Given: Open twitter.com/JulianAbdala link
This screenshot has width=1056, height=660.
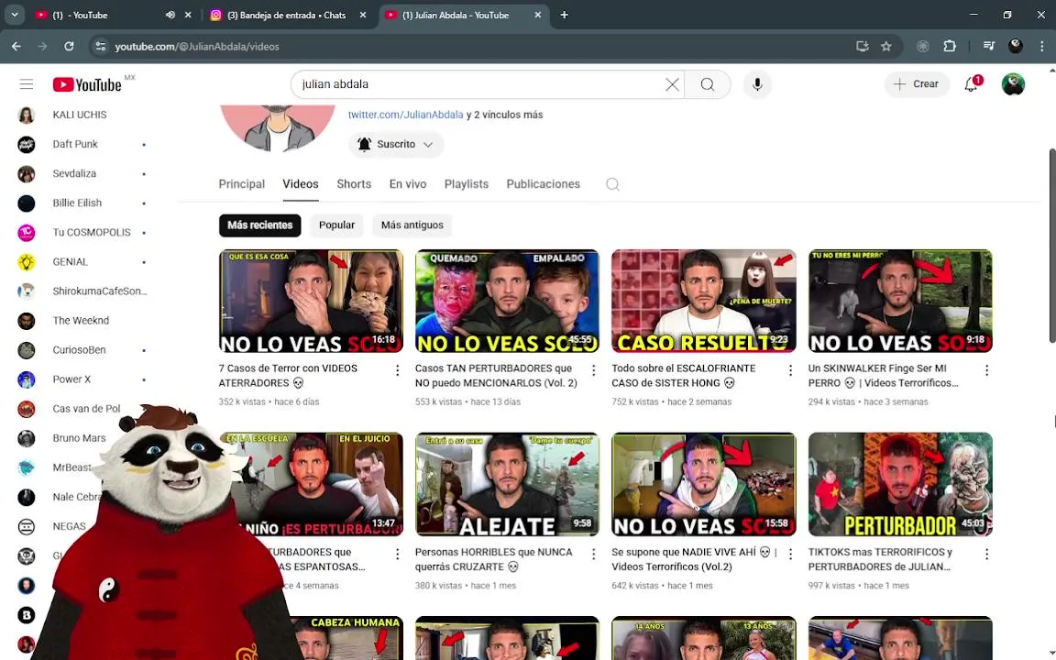Looking at the screenshot, I should 405,115.
